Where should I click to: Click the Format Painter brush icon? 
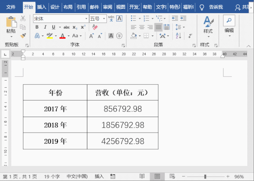coord(23,35)
